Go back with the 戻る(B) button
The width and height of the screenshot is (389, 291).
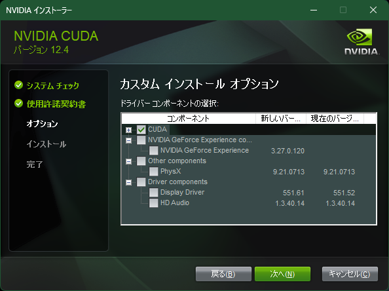pos(223,274)
